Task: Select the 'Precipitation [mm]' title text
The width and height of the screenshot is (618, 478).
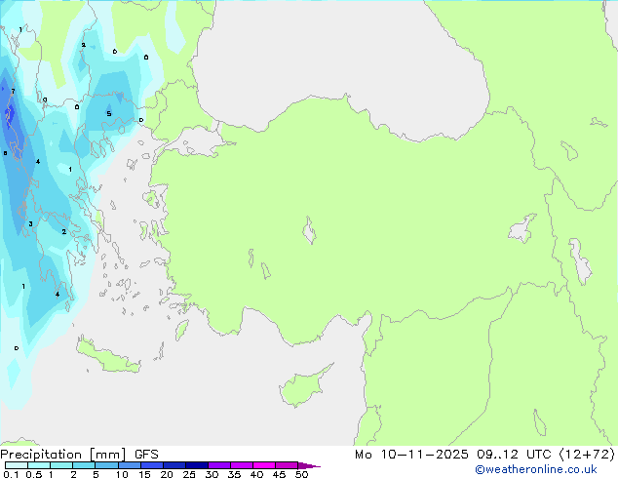Action: point(63,455)
